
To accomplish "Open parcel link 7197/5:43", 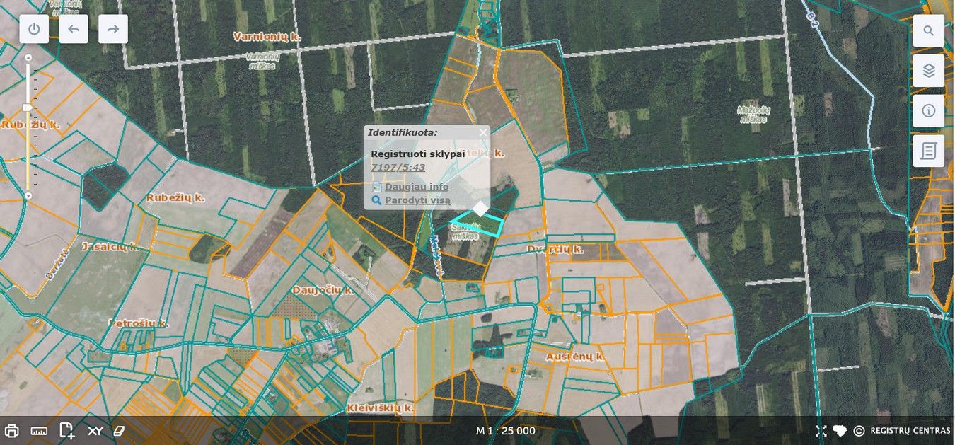I will pyautogui.click(x=398, y=167).
